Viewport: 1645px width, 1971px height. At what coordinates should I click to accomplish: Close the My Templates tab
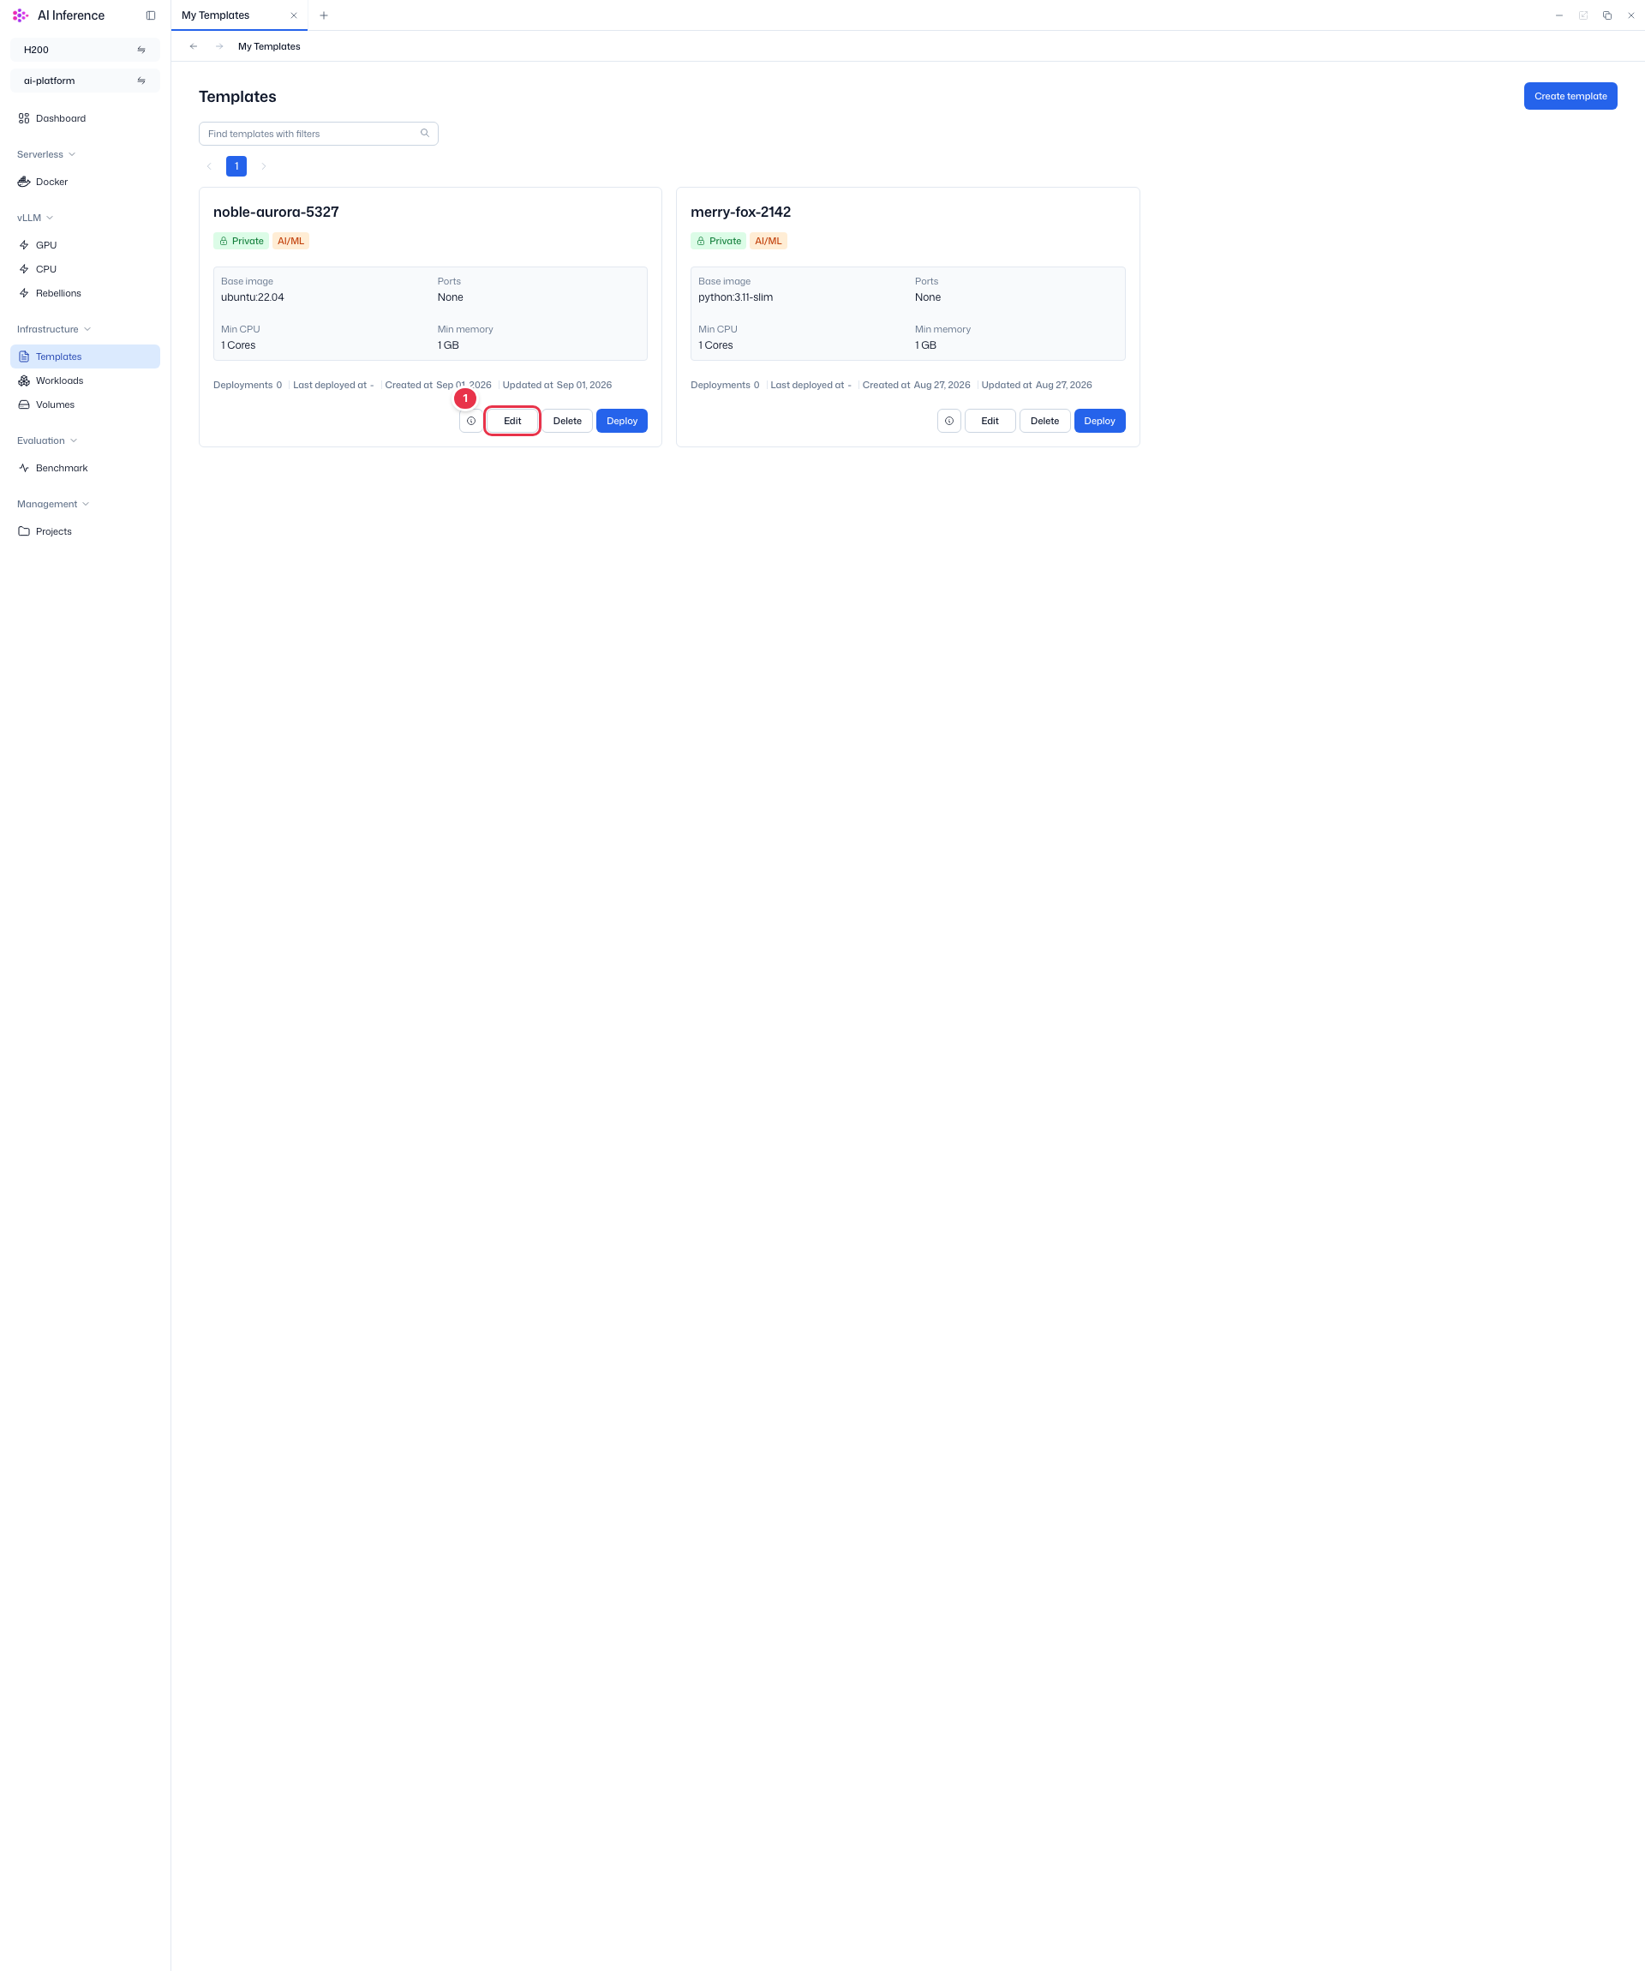(294, 16)
